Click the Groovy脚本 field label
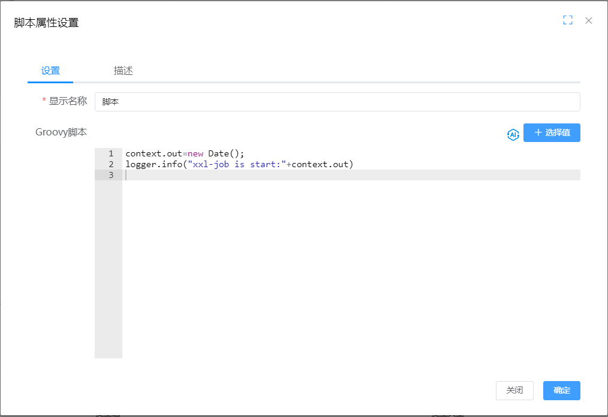608x417 pixels. [61, 132]
